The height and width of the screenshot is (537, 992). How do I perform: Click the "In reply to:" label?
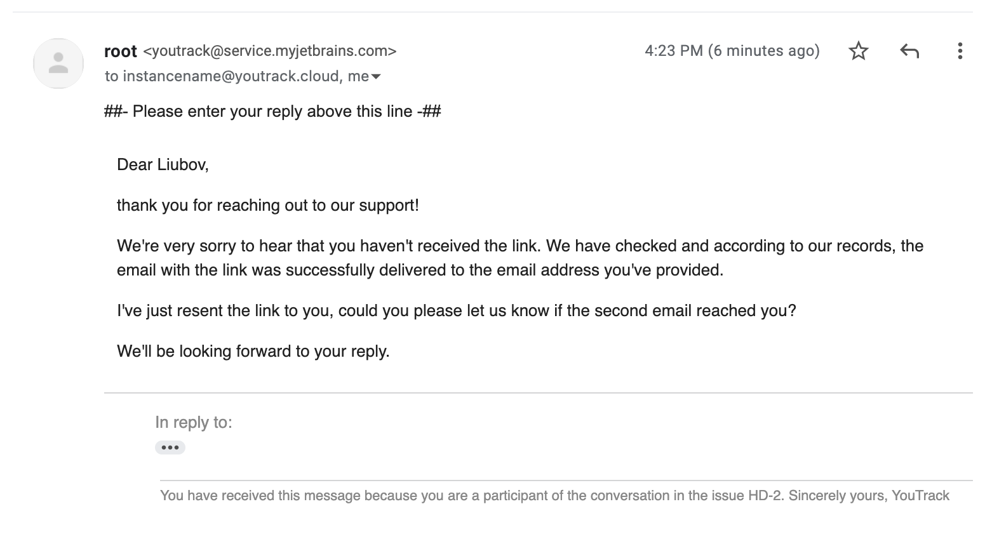pyautogui.click(x=194, y=423)
